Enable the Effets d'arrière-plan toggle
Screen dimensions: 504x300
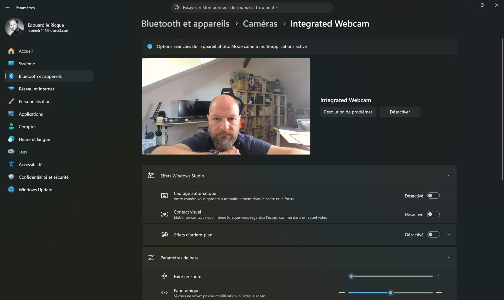click(x=434, y=235)
